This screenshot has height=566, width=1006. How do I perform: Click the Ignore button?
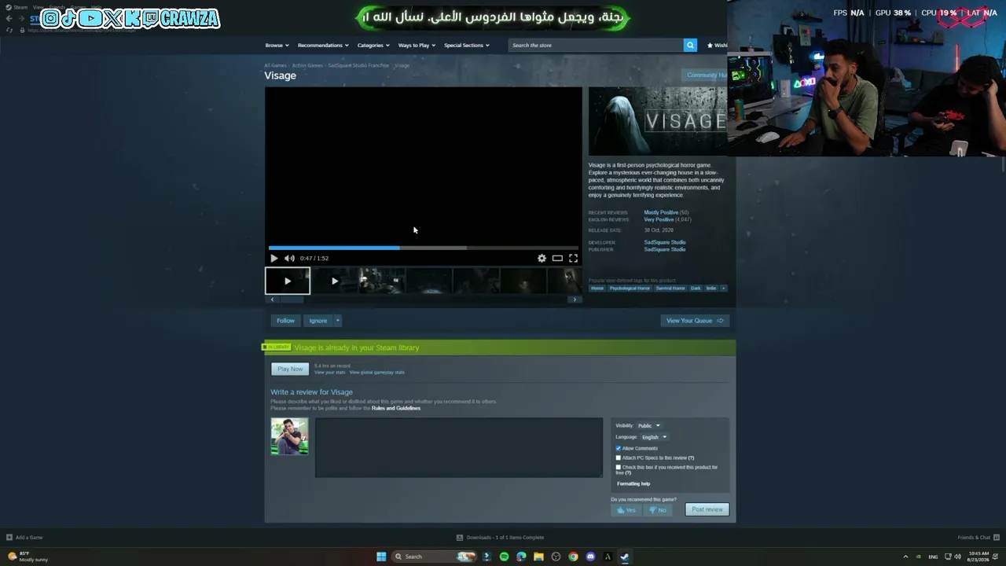(x=318, y=321)
